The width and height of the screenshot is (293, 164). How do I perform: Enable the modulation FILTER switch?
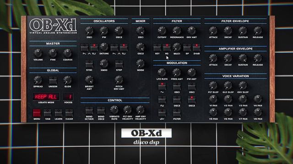coord(177,113)
